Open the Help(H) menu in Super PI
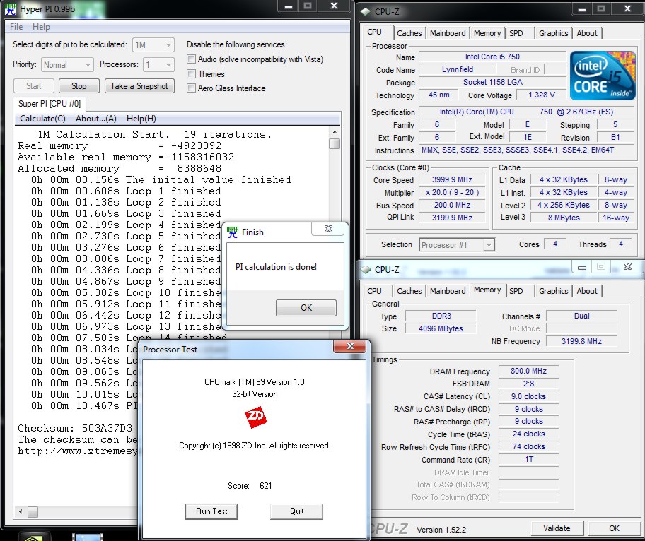Screen dimensions: 645x541 pyautogui.click(x=141, y=119)
